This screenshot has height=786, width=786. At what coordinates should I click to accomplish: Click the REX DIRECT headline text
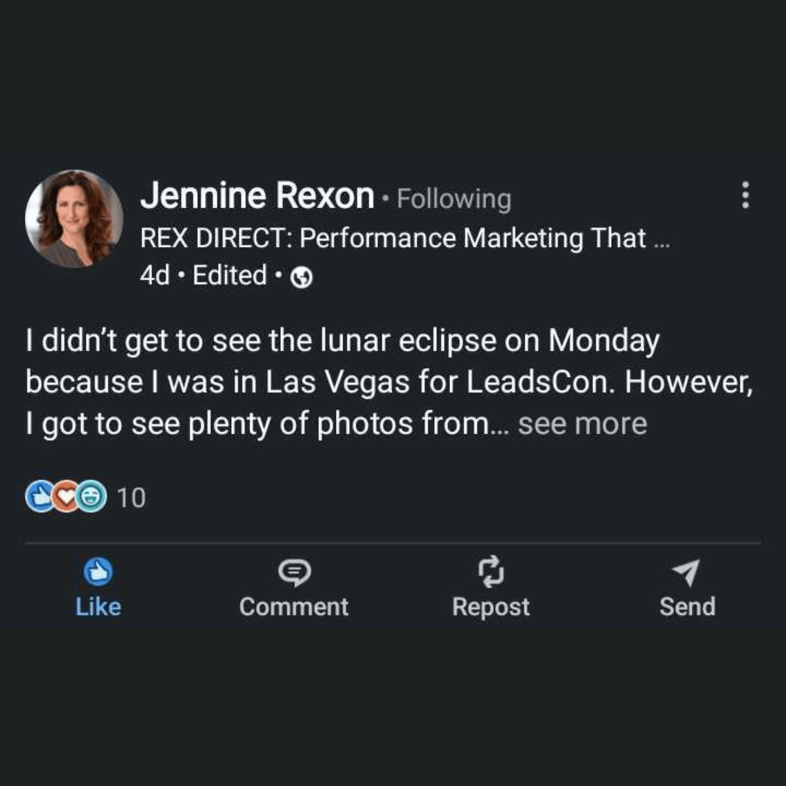405,238
